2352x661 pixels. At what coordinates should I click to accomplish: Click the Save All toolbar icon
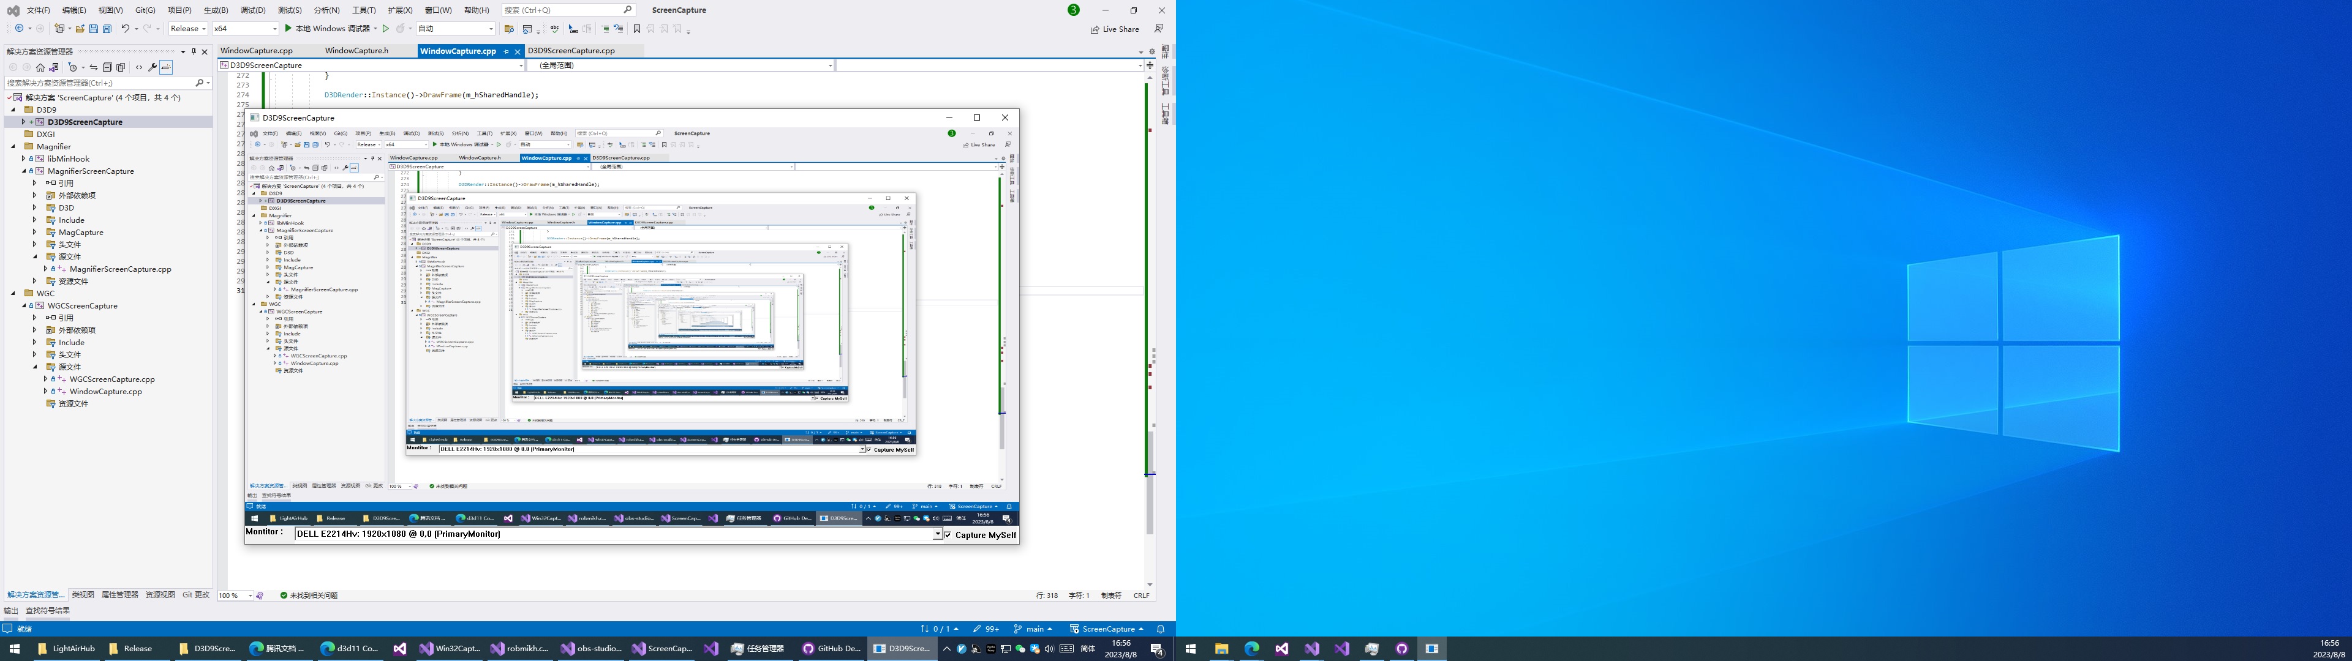point(107,28)
